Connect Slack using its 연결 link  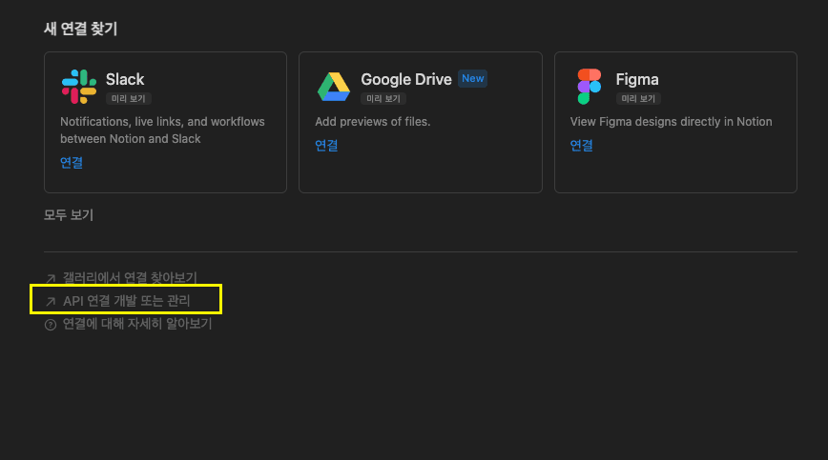(x=72, y=163)
